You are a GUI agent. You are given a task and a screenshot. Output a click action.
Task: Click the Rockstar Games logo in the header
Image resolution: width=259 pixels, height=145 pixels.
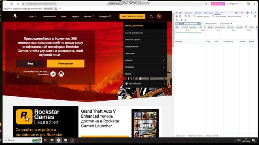(x=15, y=16)
